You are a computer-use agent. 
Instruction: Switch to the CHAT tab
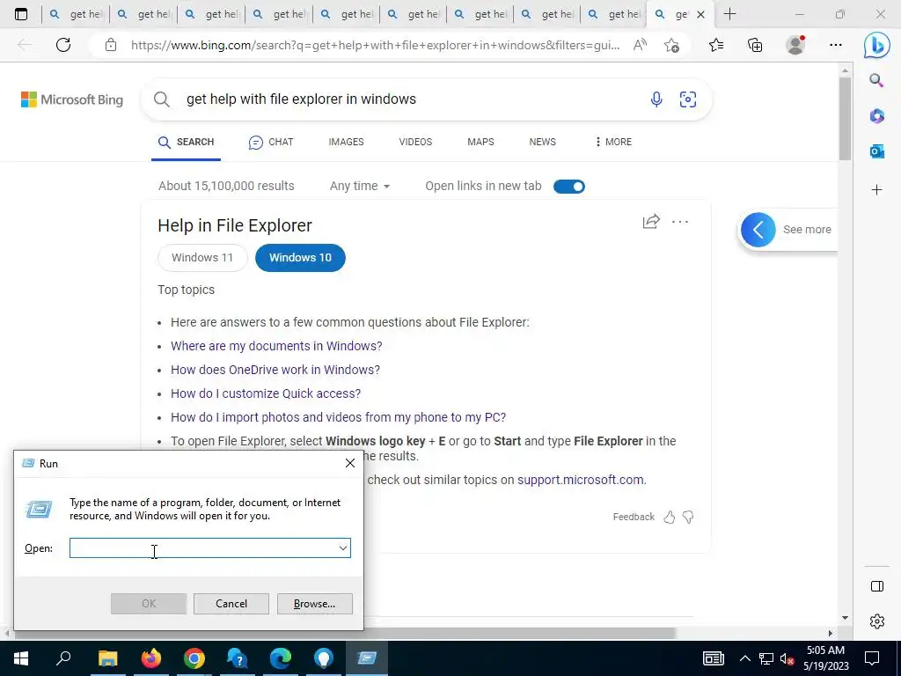coord(271,142)
